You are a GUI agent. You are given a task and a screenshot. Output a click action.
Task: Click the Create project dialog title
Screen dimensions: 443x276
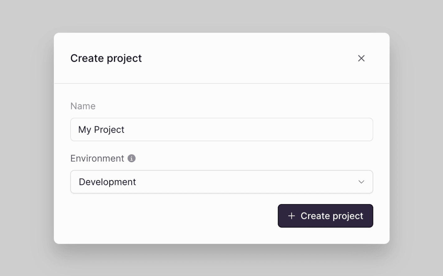106,58
